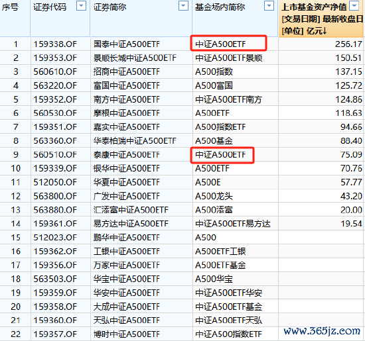Open the 证券代码 column filter dropdown
Viewport: 365px width, 341px height.
click(81, 6)
